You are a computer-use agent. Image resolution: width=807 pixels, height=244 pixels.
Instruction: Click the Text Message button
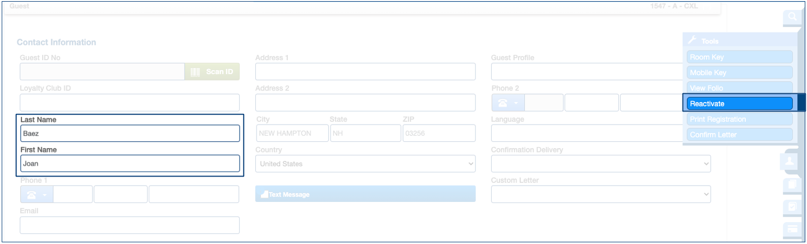pos(365,194)
